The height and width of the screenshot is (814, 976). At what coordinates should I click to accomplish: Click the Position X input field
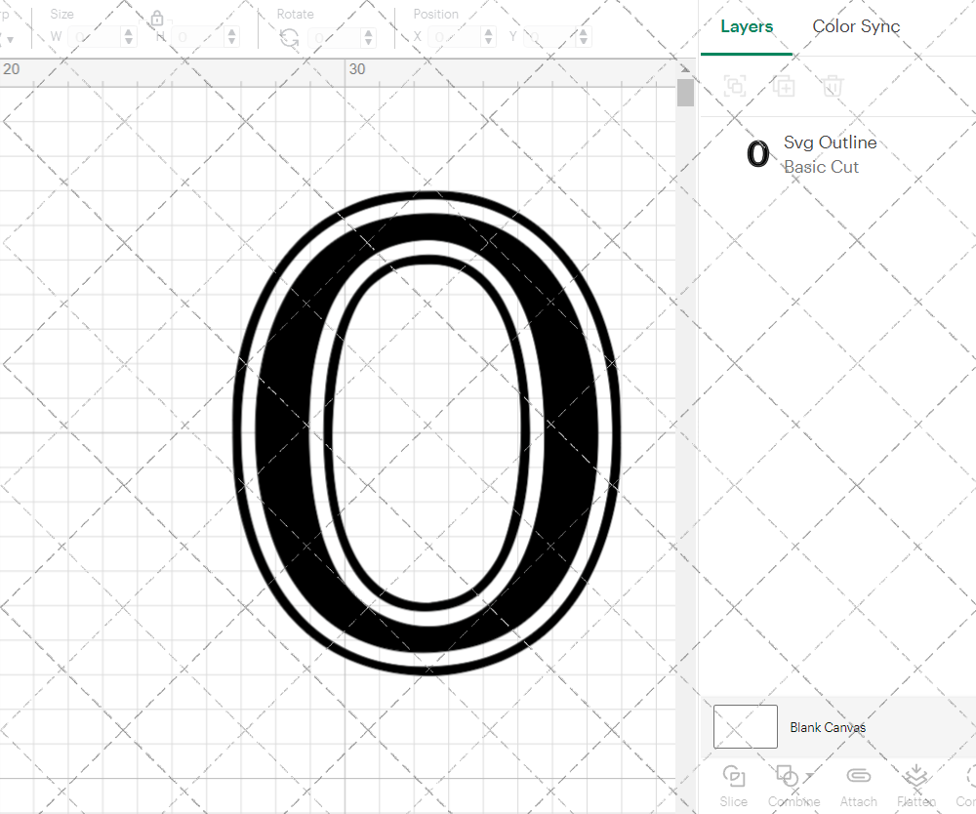coord(452,36)
